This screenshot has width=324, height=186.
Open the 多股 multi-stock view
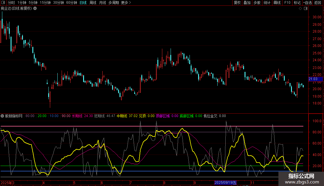[x=257, y=3]
